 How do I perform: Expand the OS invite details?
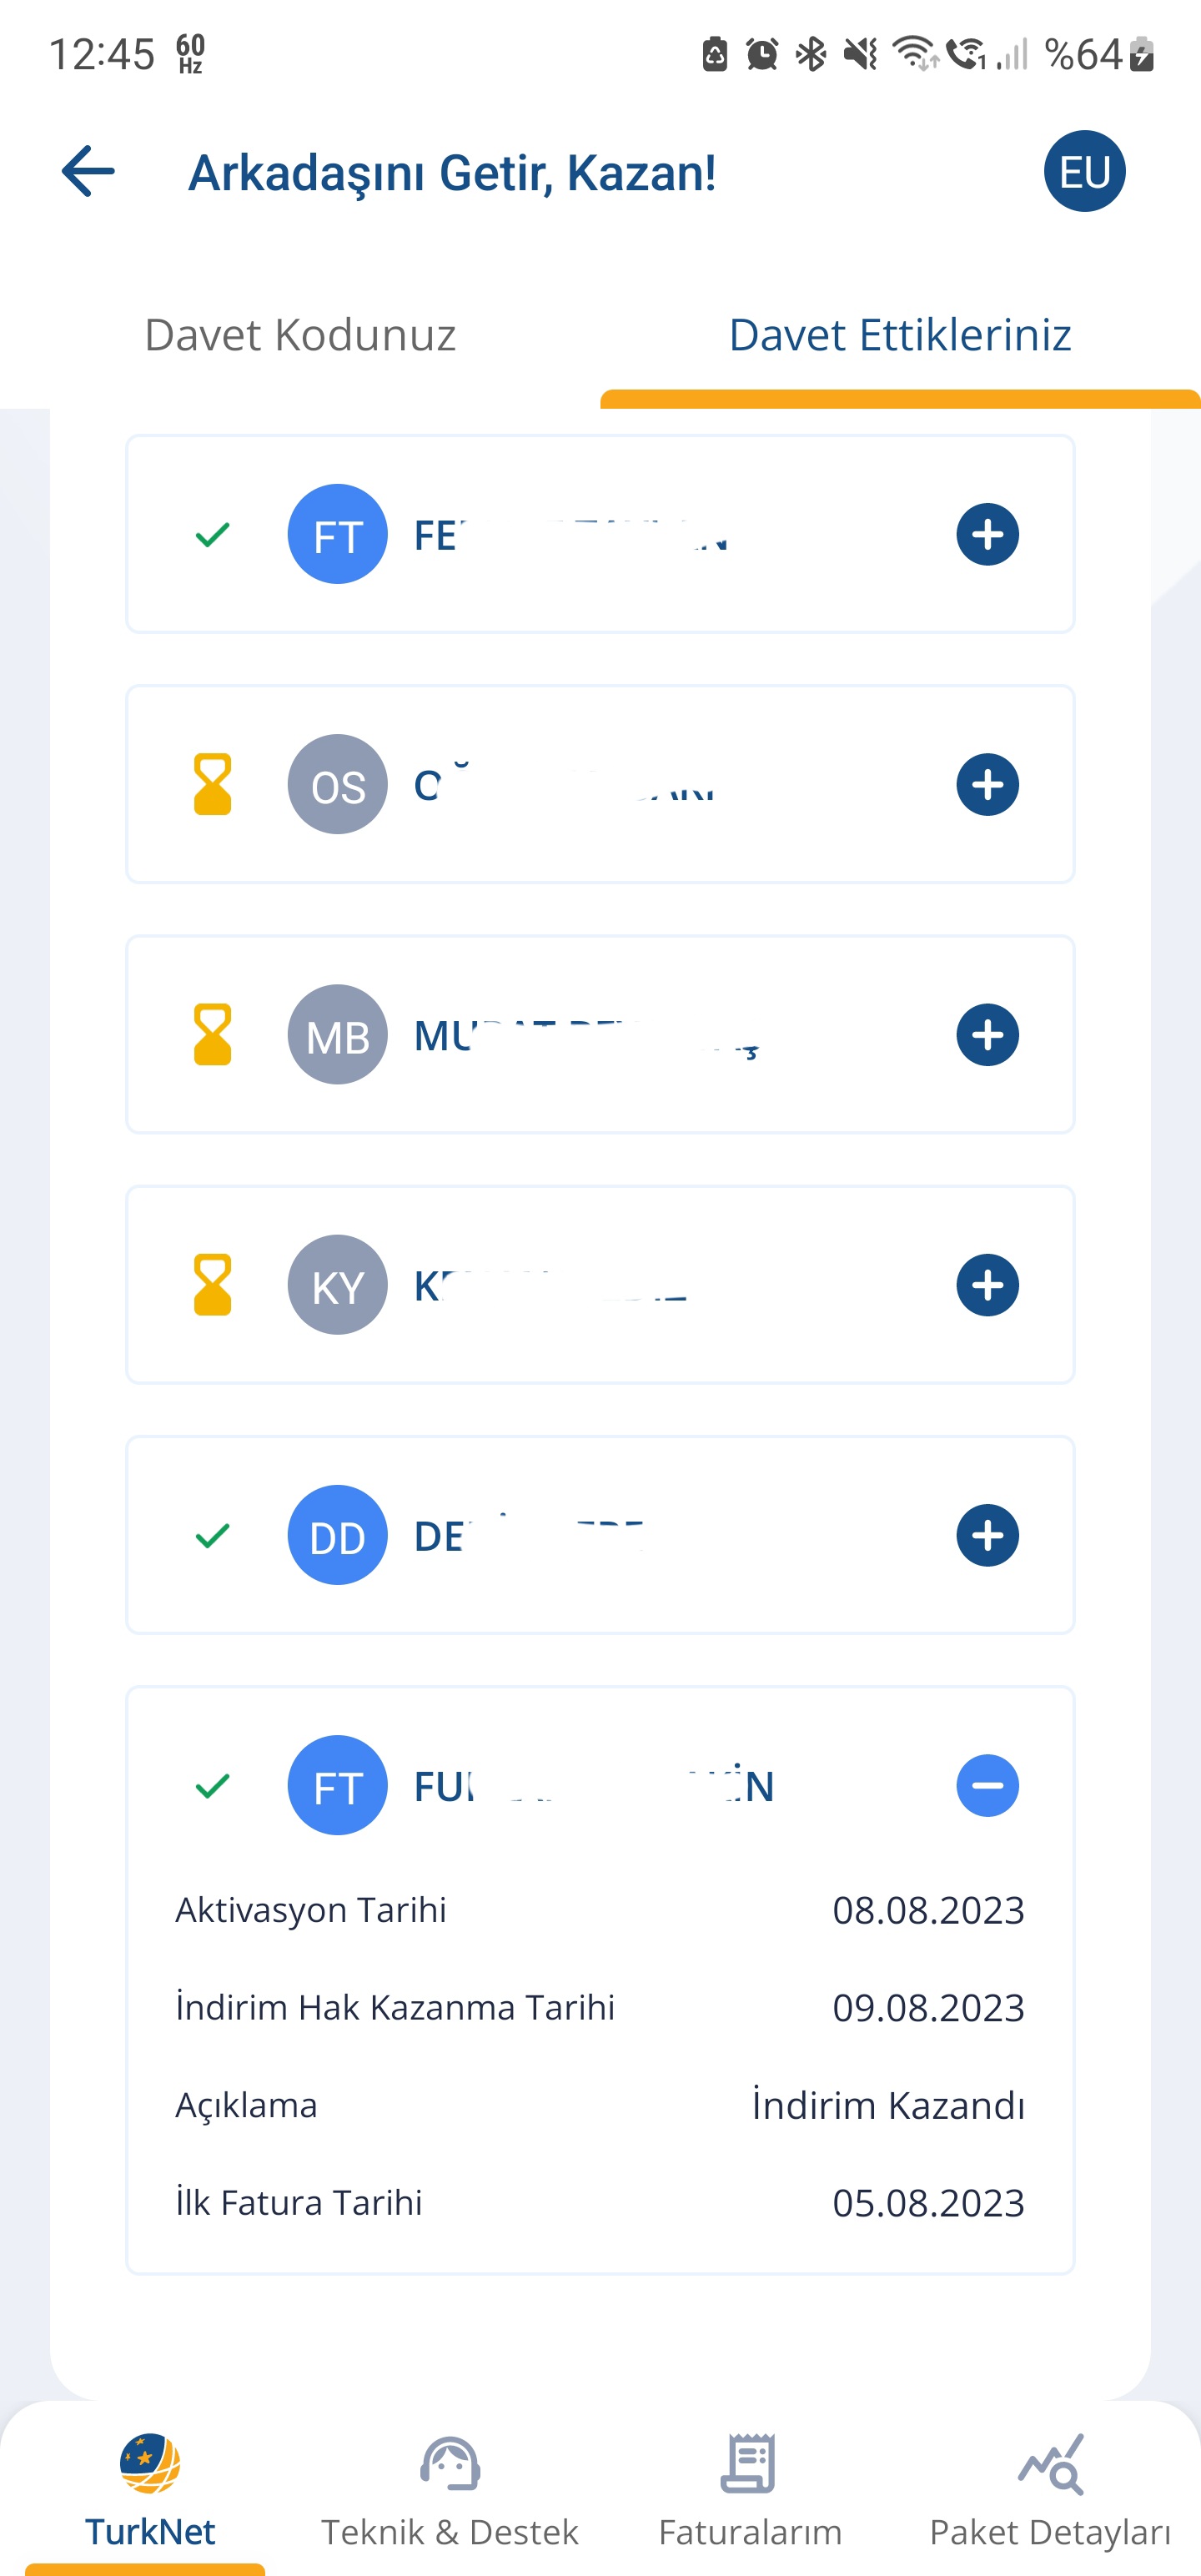(x=987, y=784)
